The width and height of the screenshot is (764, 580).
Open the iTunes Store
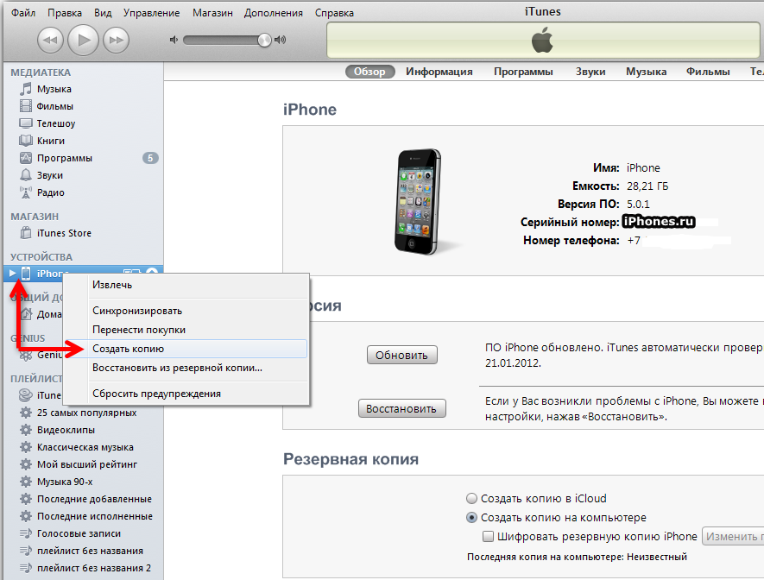64,233
